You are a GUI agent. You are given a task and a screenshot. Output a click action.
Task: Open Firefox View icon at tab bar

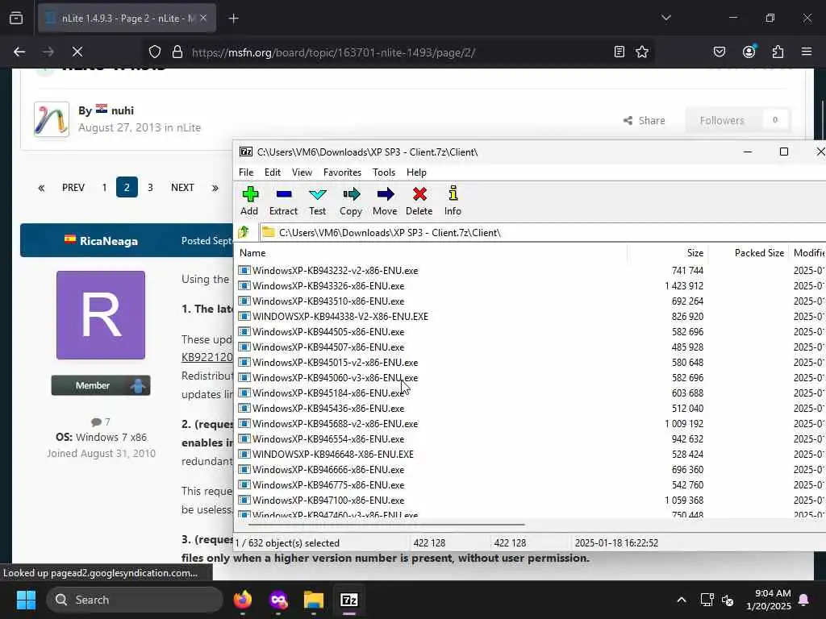tap(16, 19)
